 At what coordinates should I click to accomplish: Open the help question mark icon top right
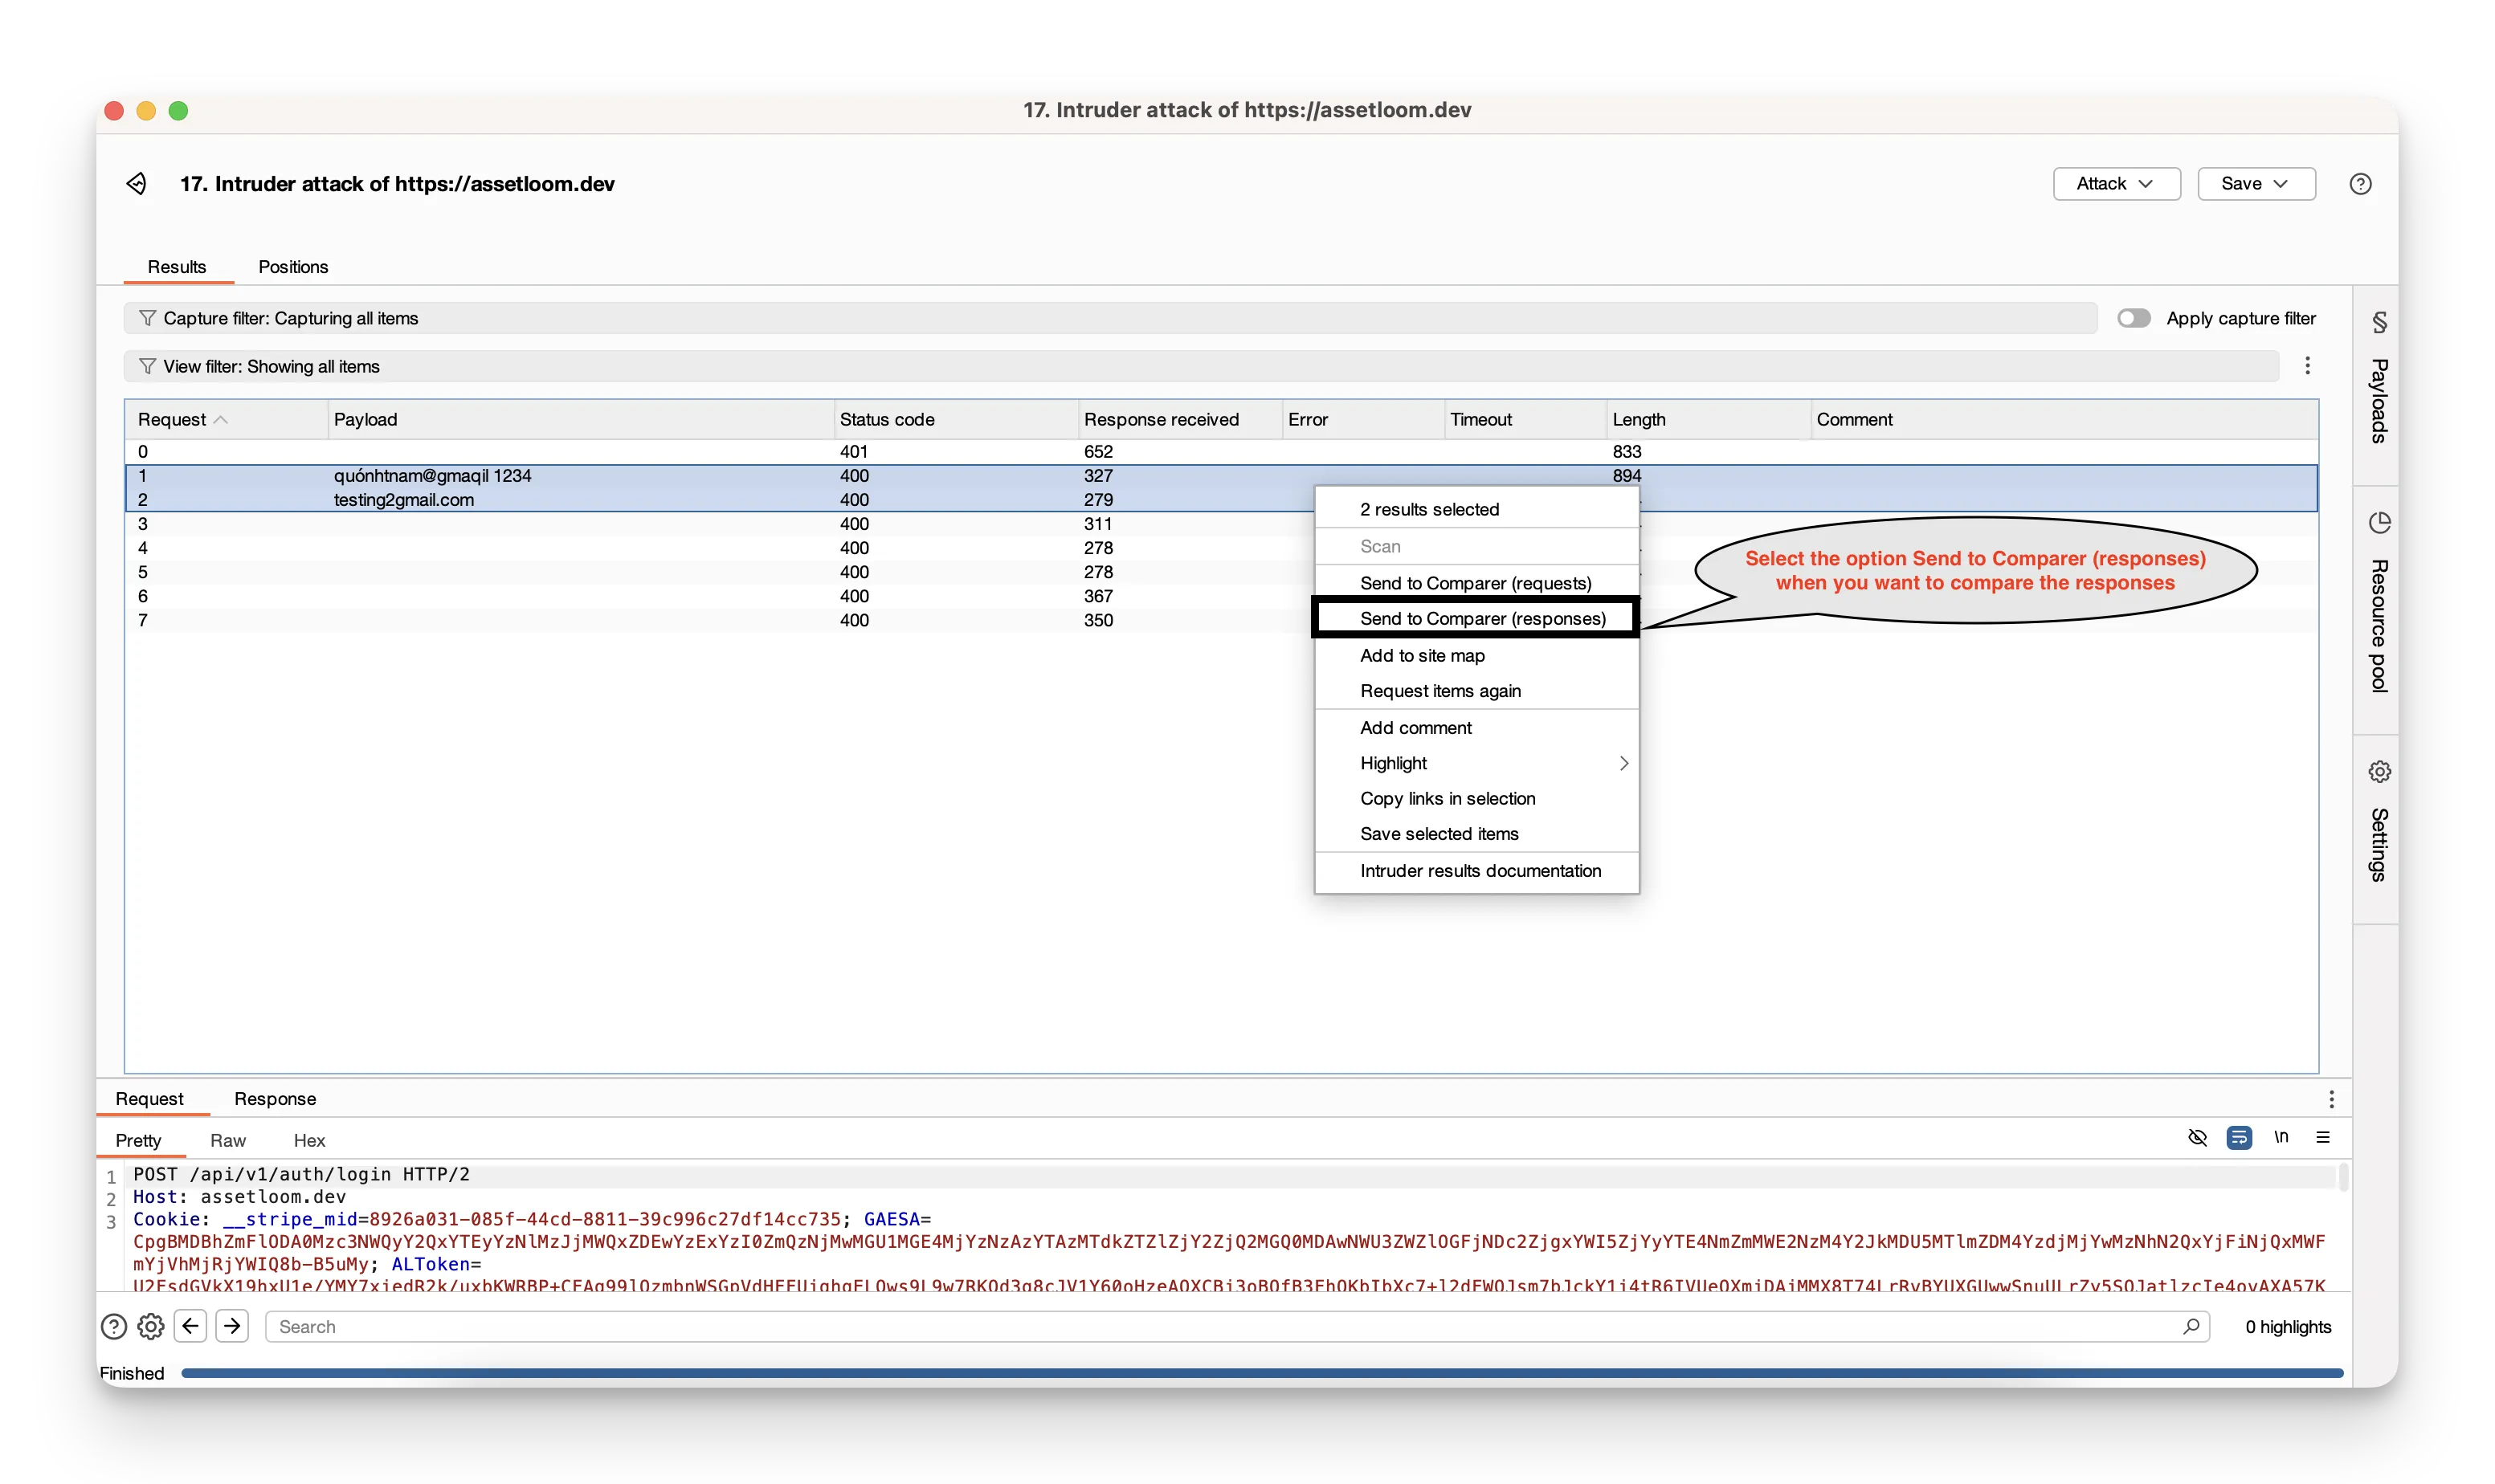(x=2360, y=184)
